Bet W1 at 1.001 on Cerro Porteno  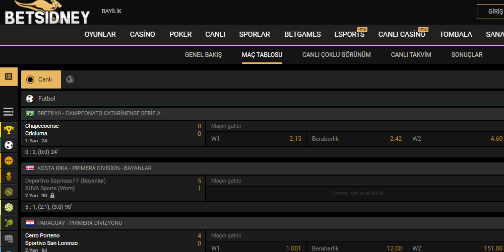tap(256, 248)
